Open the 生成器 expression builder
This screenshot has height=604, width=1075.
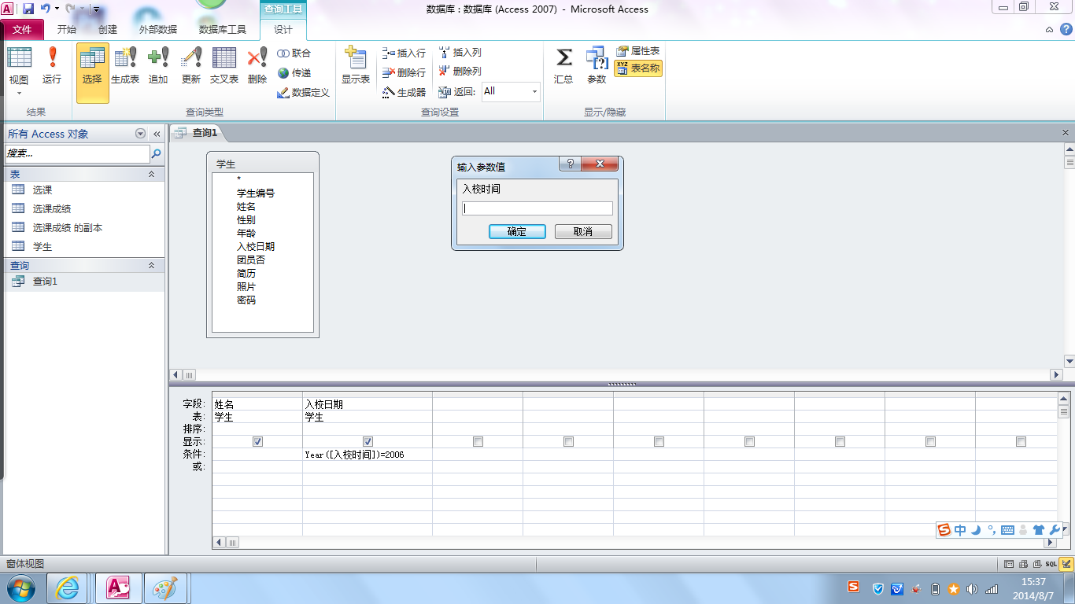pos(404,93)
